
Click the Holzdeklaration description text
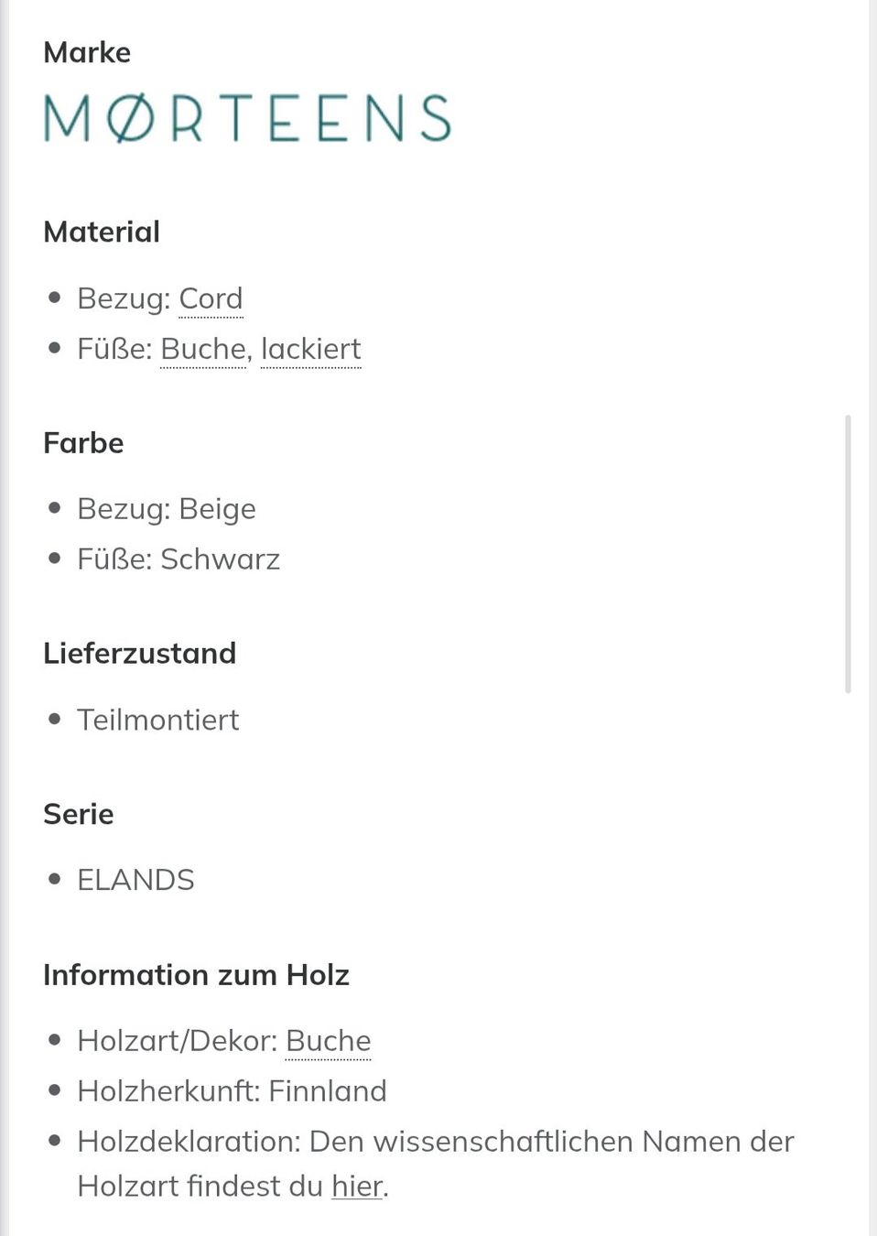tap(436, 1164)
